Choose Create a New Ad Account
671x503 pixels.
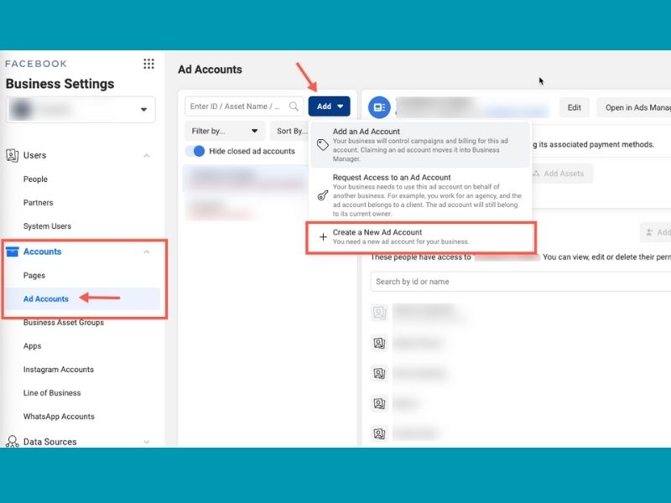coord(421,236)
